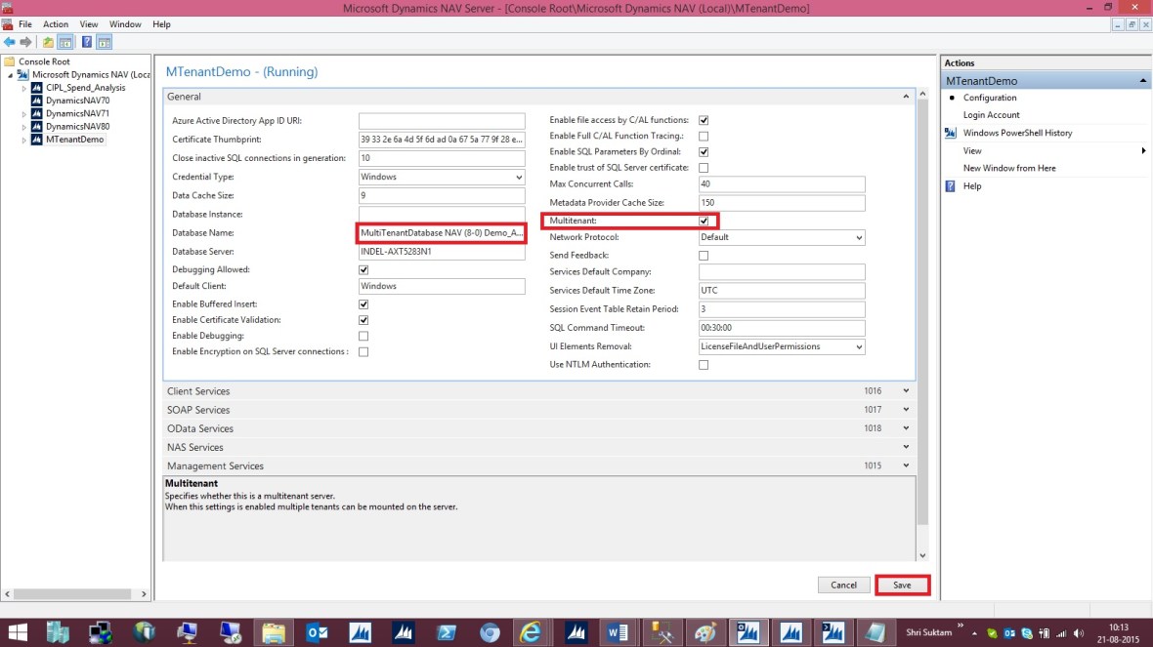This screenshot has width=1153, height=647.
Task: Expand the SOAP Services section
Action: 905,409
